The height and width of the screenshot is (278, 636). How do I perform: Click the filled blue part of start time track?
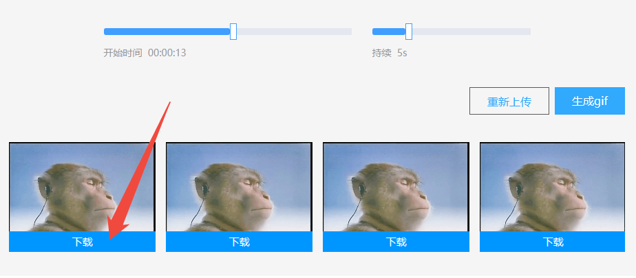(x=167, y=32)
